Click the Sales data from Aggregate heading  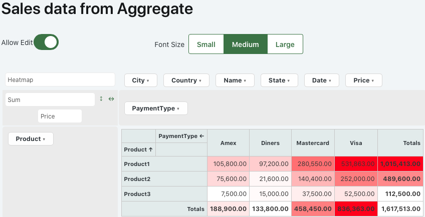click(97, 8)
